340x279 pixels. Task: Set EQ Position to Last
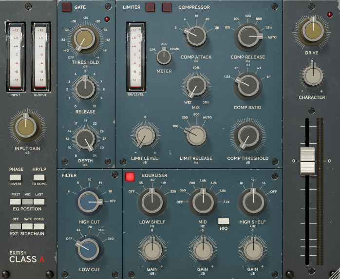(x=39, y=202)
